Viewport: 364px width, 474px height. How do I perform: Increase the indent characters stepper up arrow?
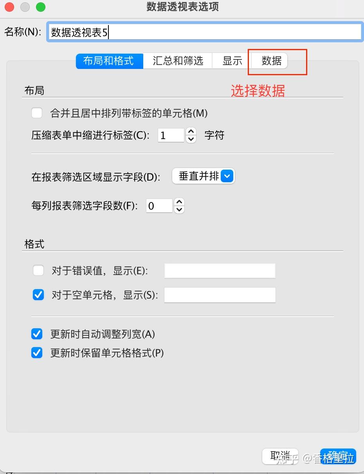(x=191, y=132)
